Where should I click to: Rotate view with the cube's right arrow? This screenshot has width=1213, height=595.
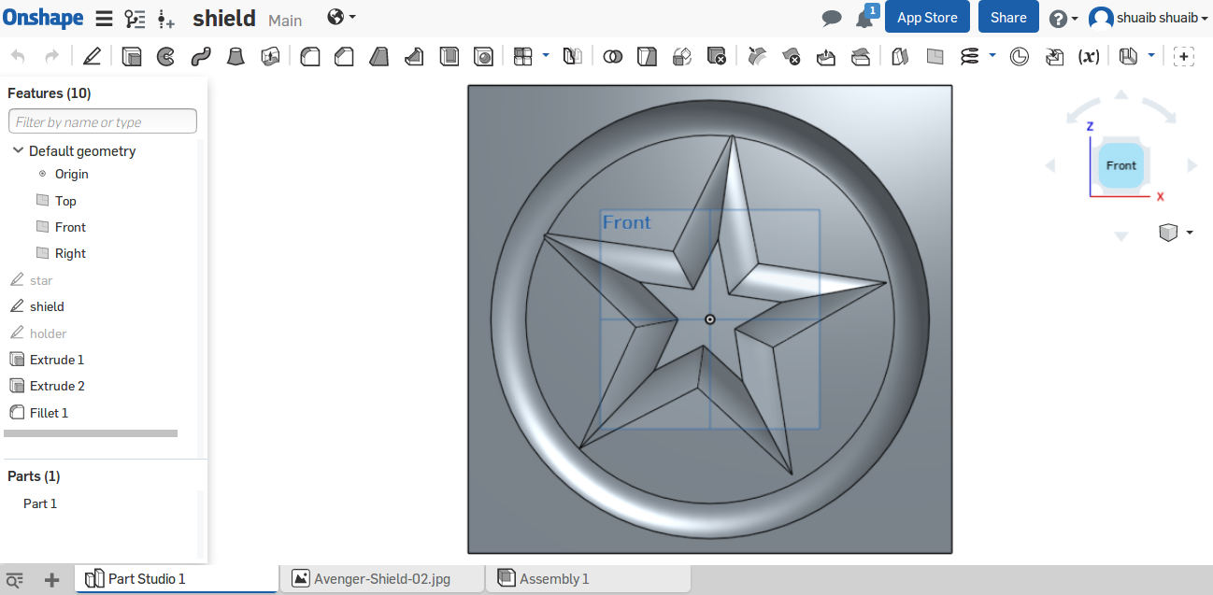[x=1192, y=165]
